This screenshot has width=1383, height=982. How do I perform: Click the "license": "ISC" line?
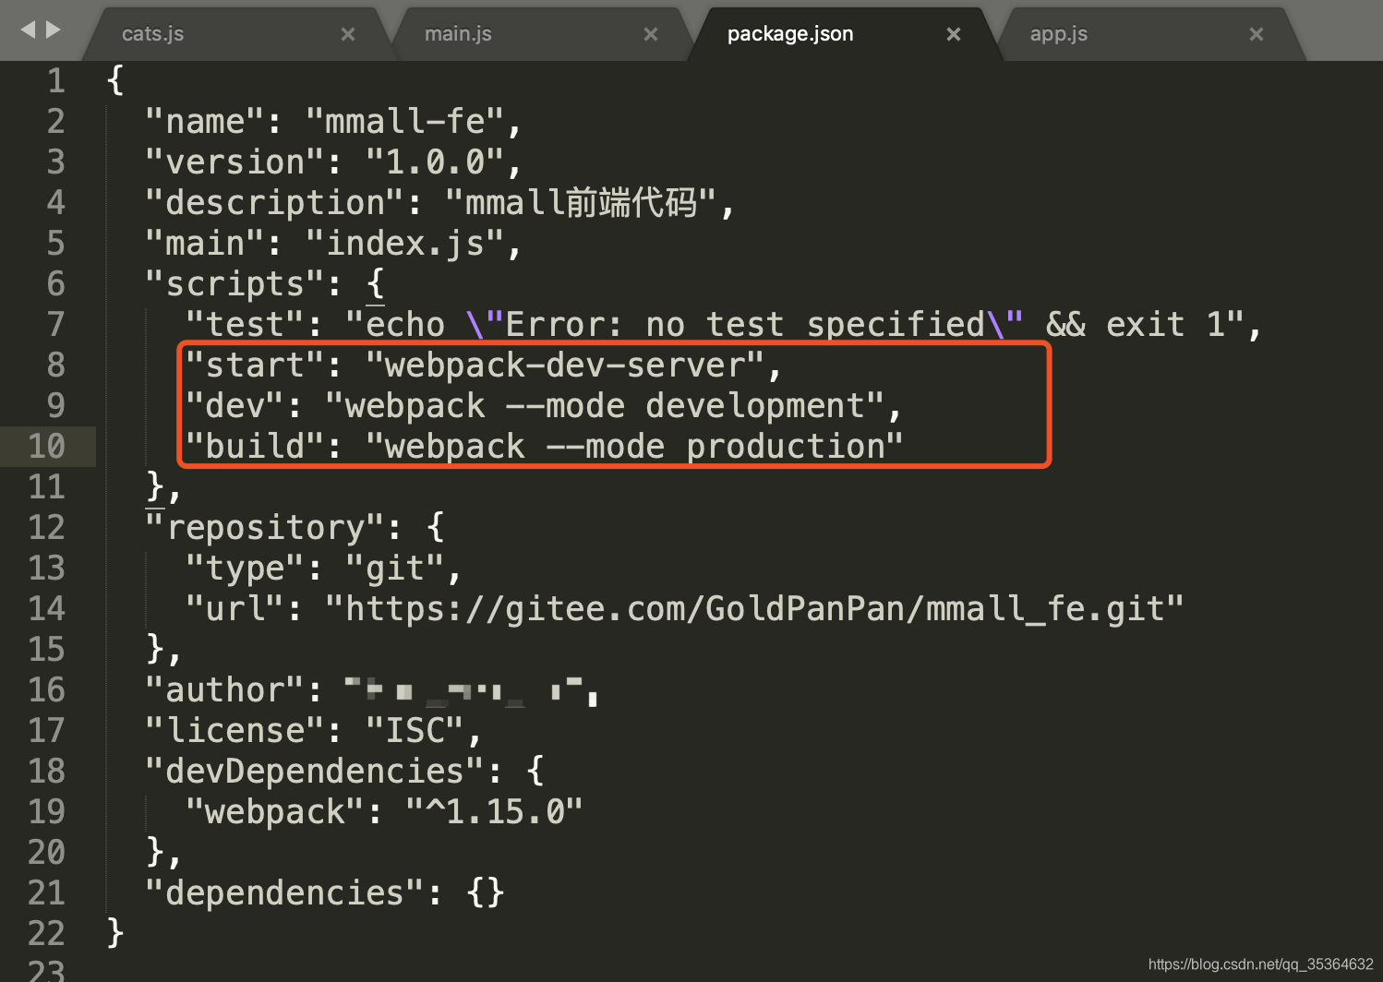pyautogui.click(x=314, y=730)
